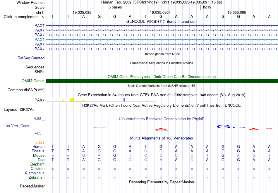The width and height of the screenshot is (278, 193).
Task: Click 'Multiz Alignments of 100 Vertebrates' title
Action: point(162,138)
